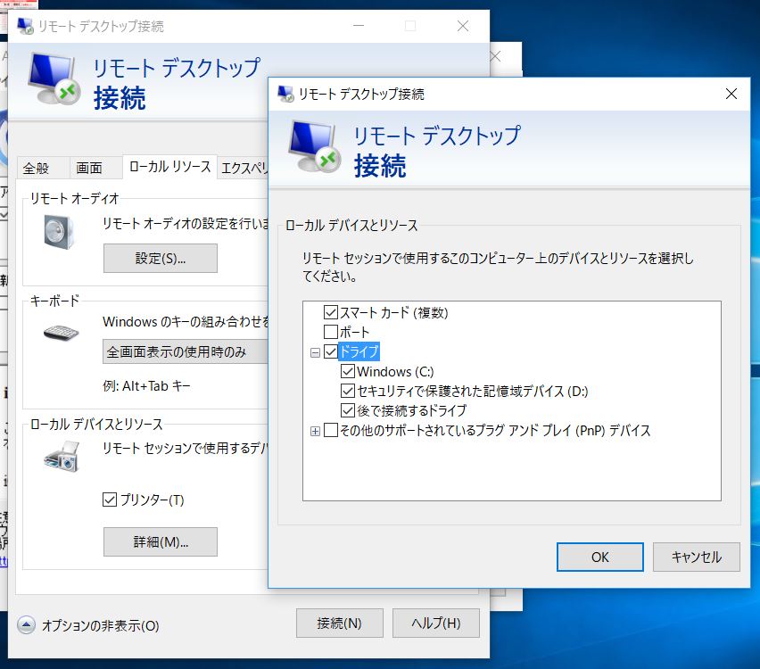Viewport: 760px width, 669px height.
Task: Close the back Remote Desktop window
Action: coord(463,26)
